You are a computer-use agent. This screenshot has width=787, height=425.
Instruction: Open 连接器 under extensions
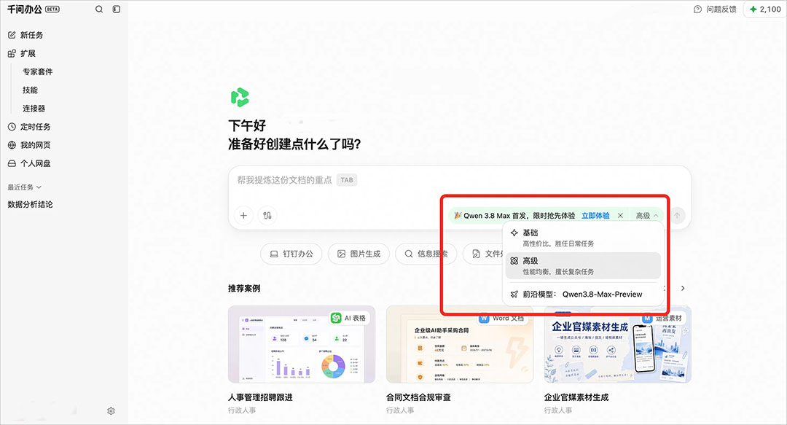click(x=34, y=109)
